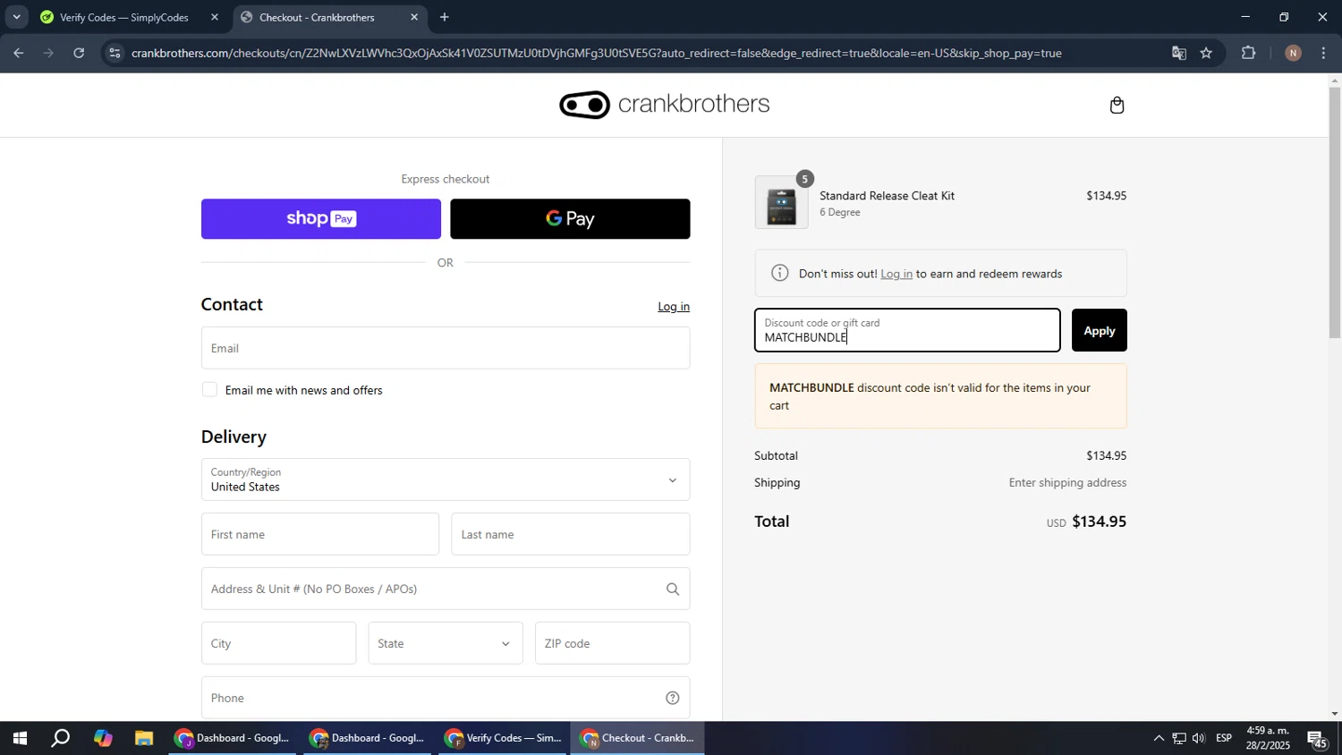Launch Copilot from the taskbar

[103, 738]
